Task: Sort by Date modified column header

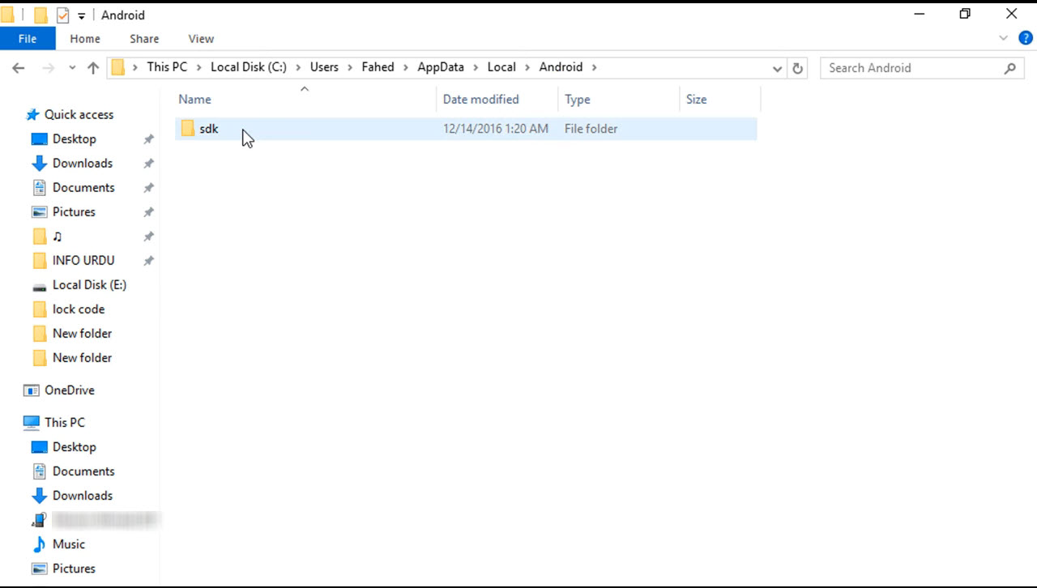Action: 497,100
